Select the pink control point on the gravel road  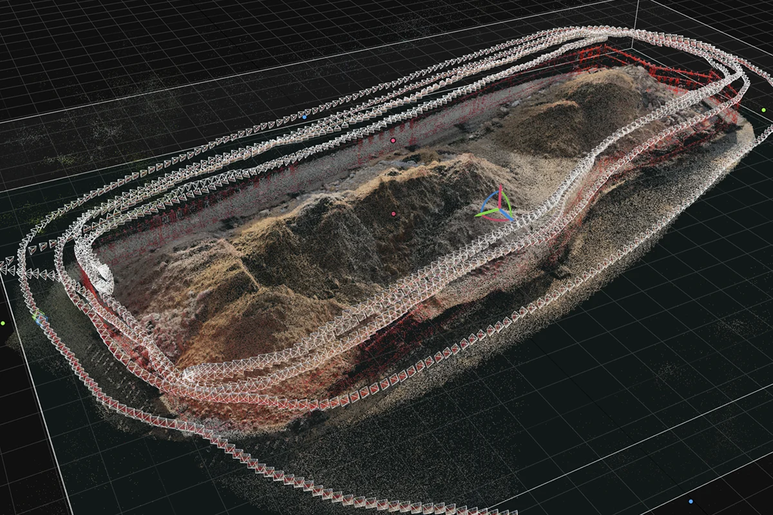click(394, 140)
